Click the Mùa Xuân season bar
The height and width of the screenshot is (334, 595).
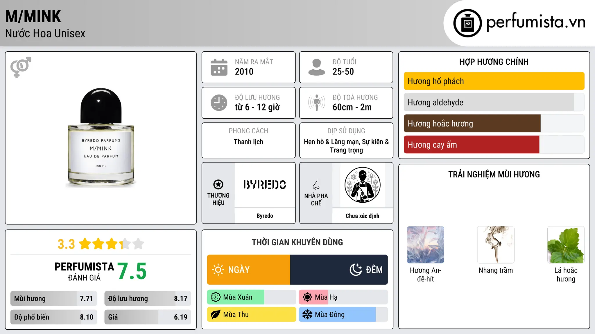(x=251, y=297)
